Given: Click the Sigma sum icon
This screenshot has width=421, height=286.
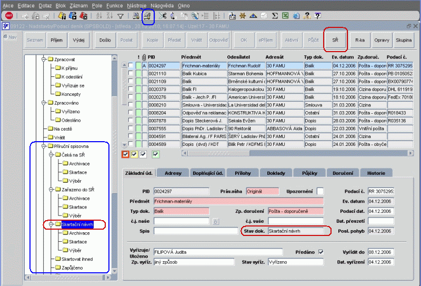Looking at the screenshot, I should 275,16.
